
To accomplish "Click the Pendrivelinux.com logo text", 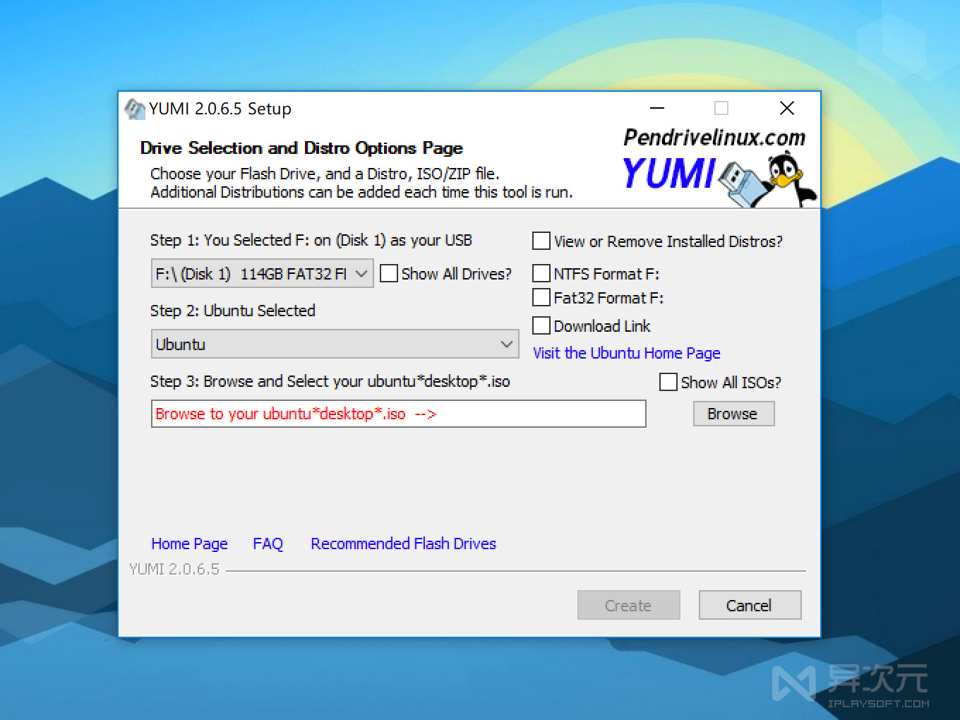I will [x=714, y=137].
